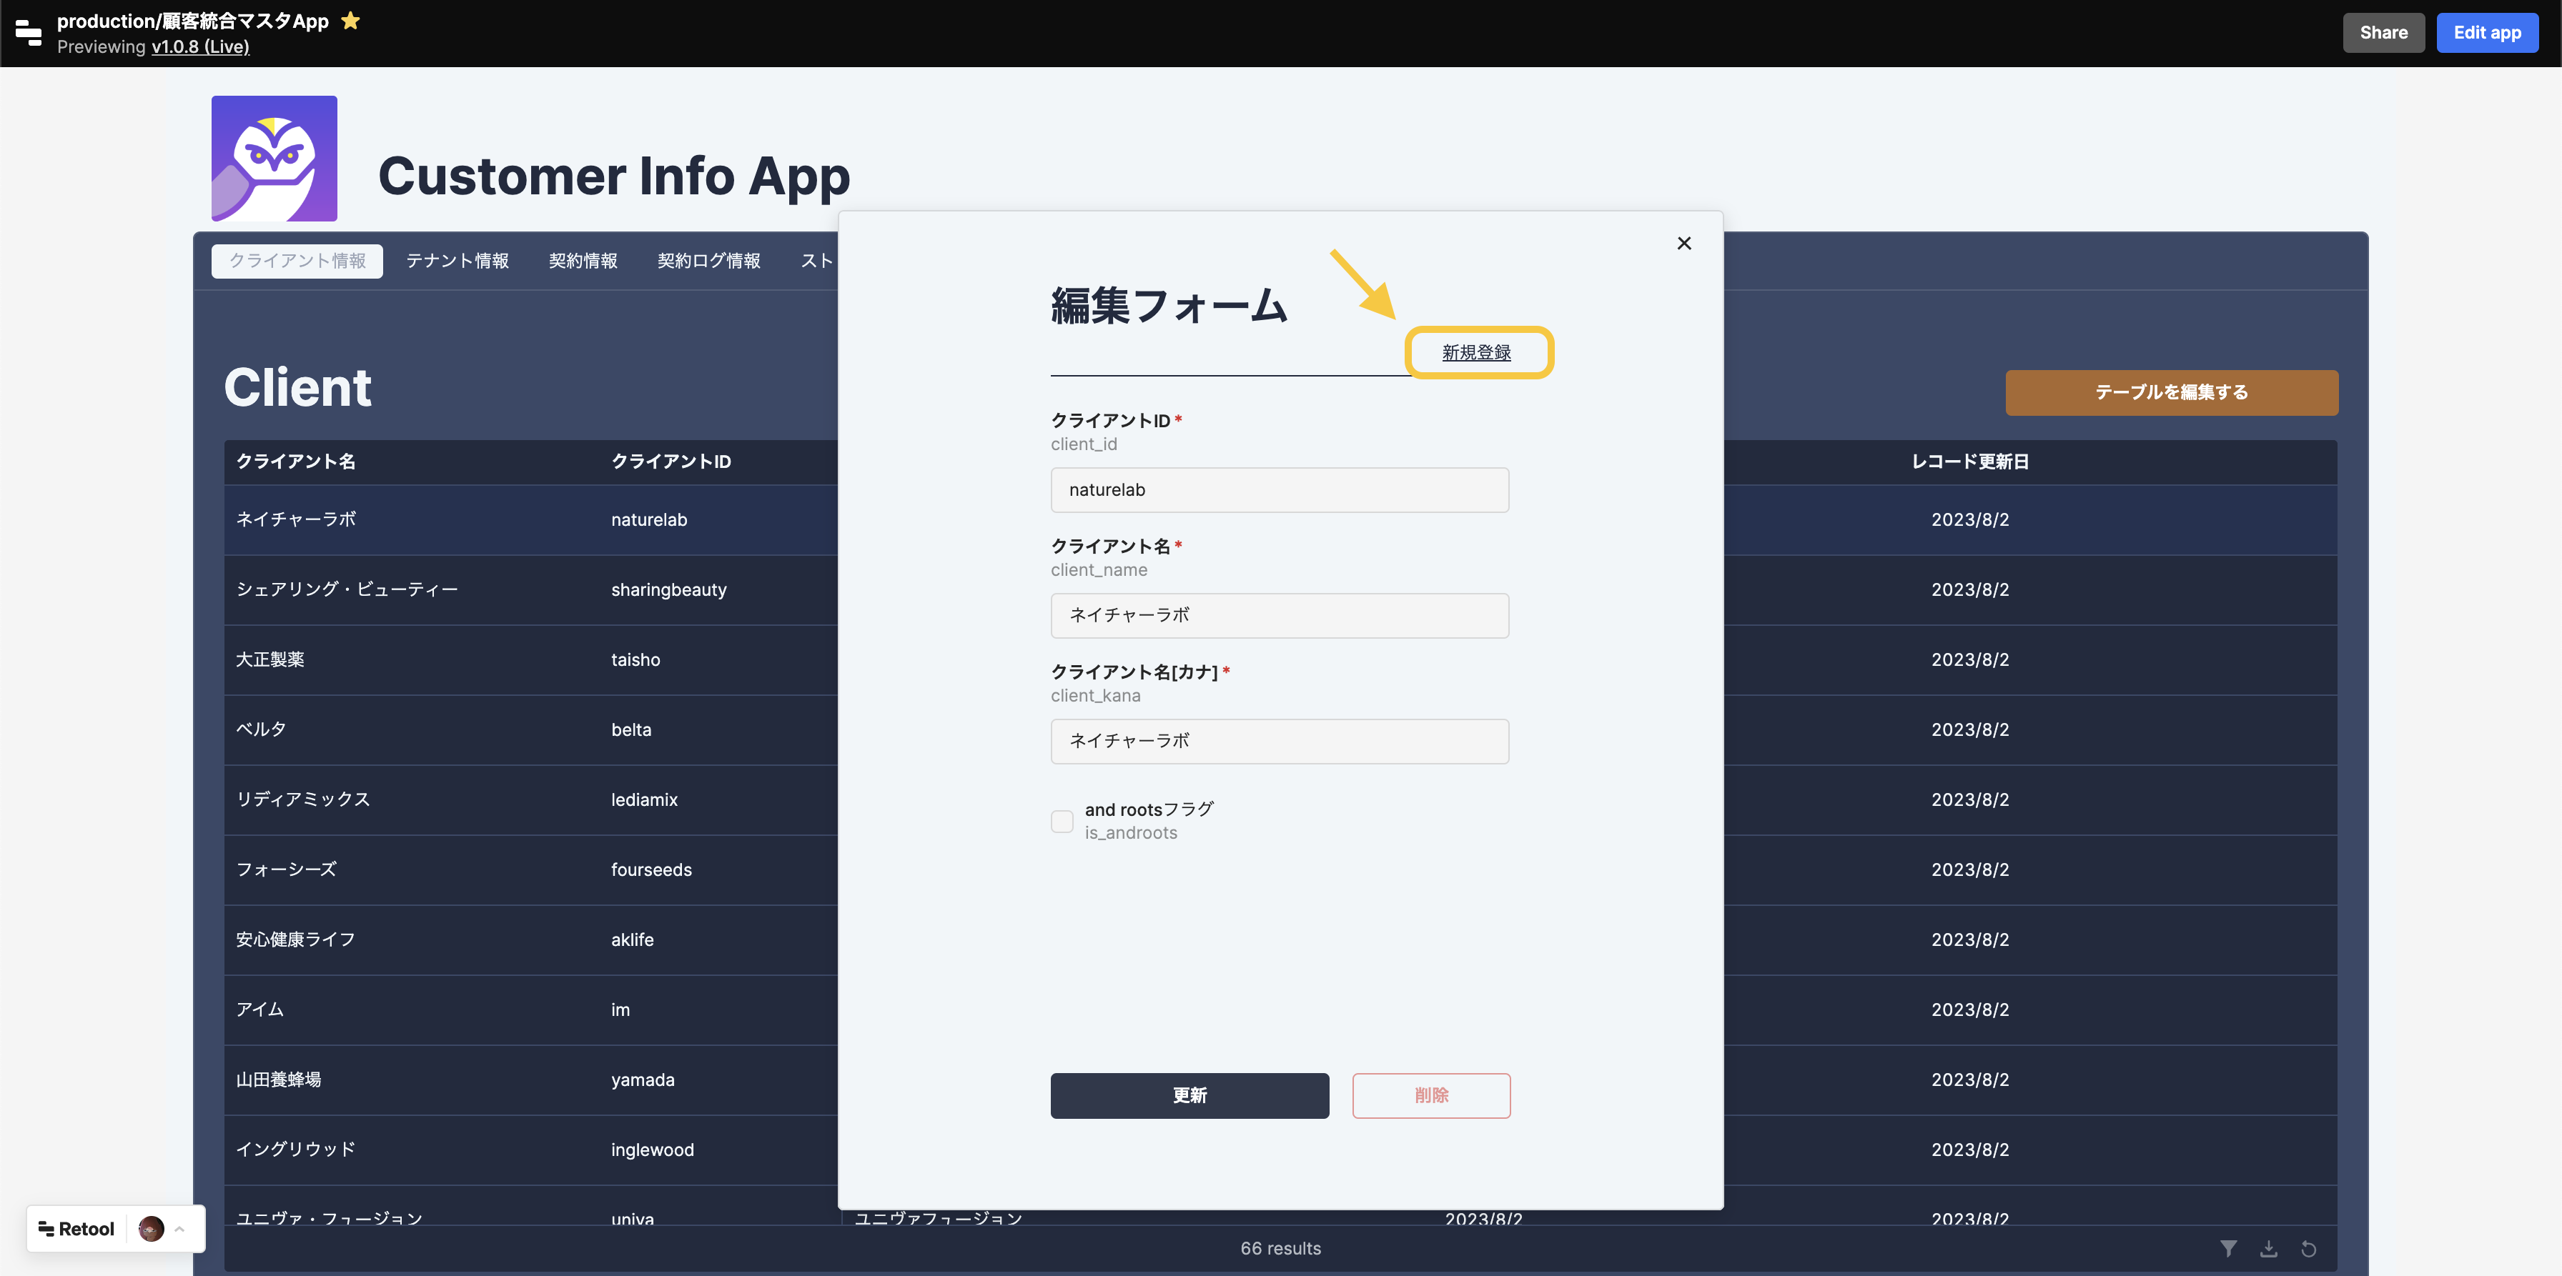This screenshot has height=1276, width=2562.
Task: Click the 新規登録 link in the form
Action: (1476, 352)
